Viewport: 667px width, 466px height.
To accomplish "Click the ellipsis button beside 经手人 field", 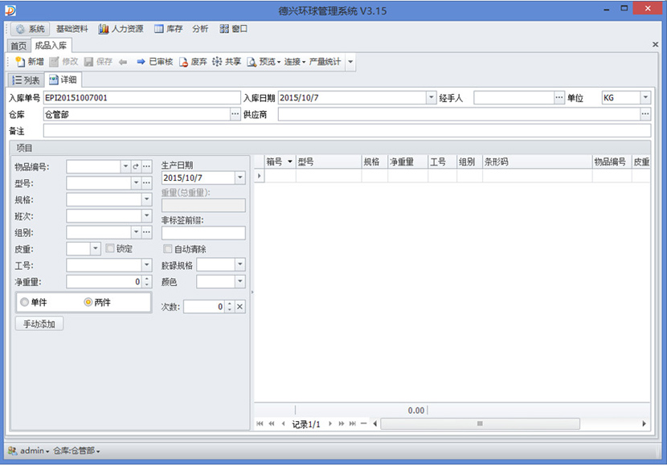I will pos(559,98).
